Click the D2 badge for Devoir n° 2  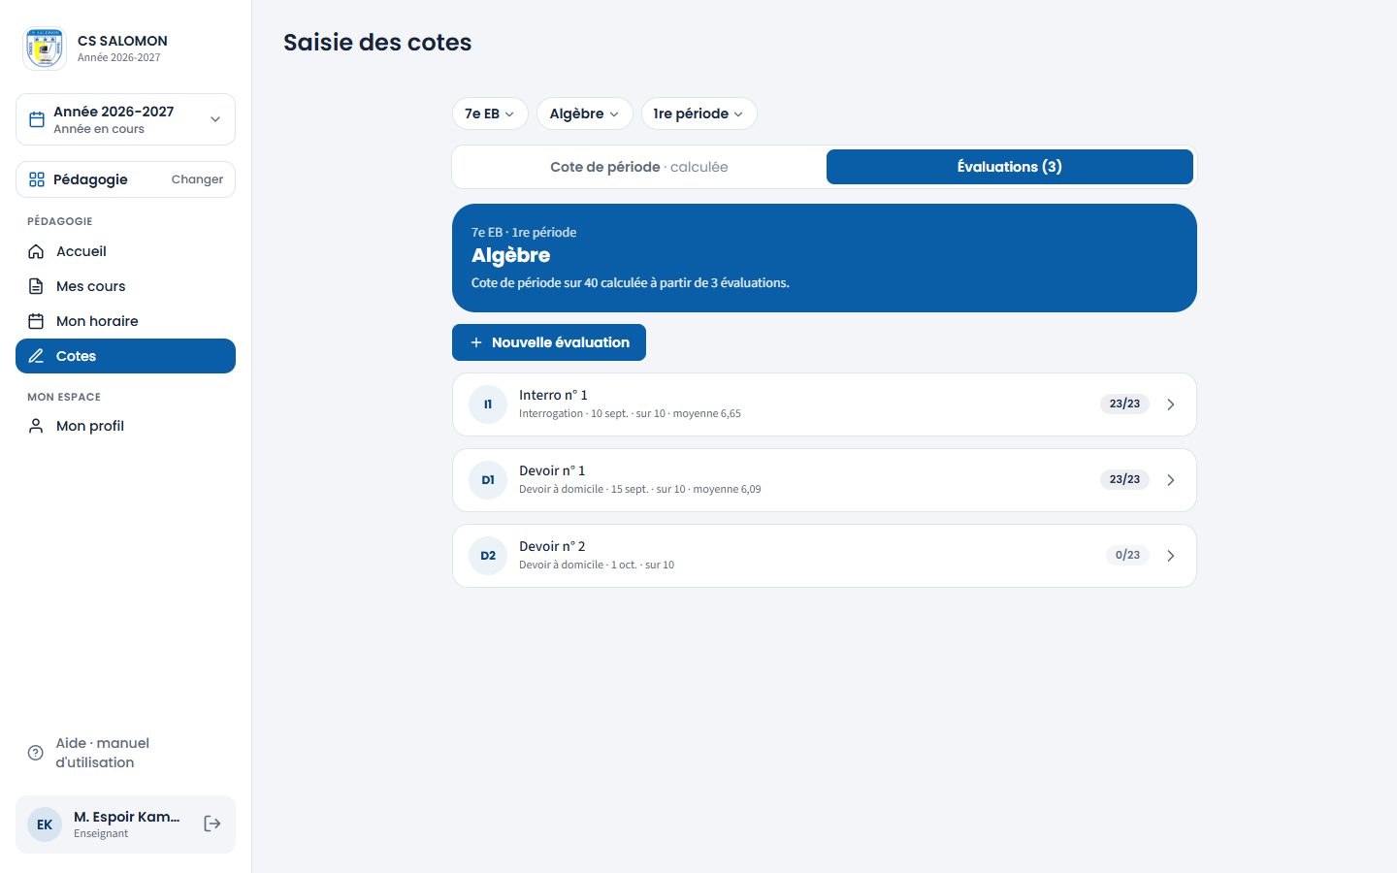click(x=488, y=556)
